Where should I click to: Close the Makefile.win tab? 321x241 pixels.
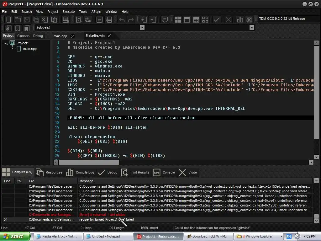[109, 36]
